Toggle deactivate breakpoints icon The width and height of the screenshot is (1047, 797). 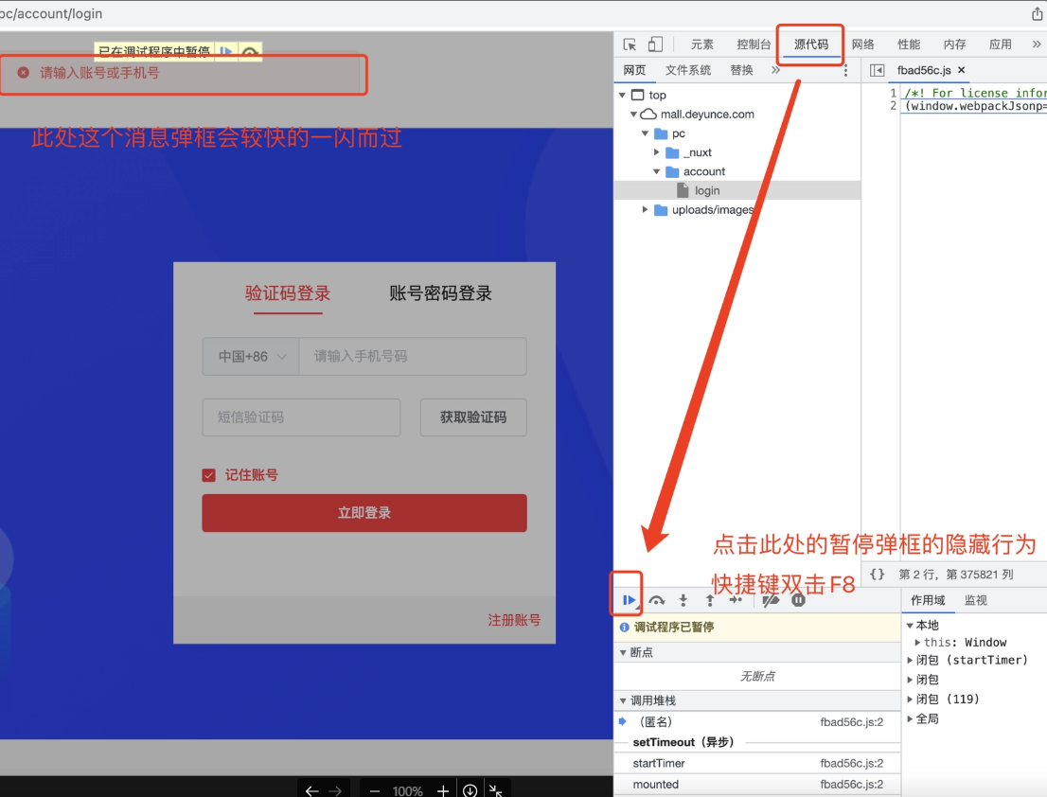pyautogui.click(x=771, y=600)
